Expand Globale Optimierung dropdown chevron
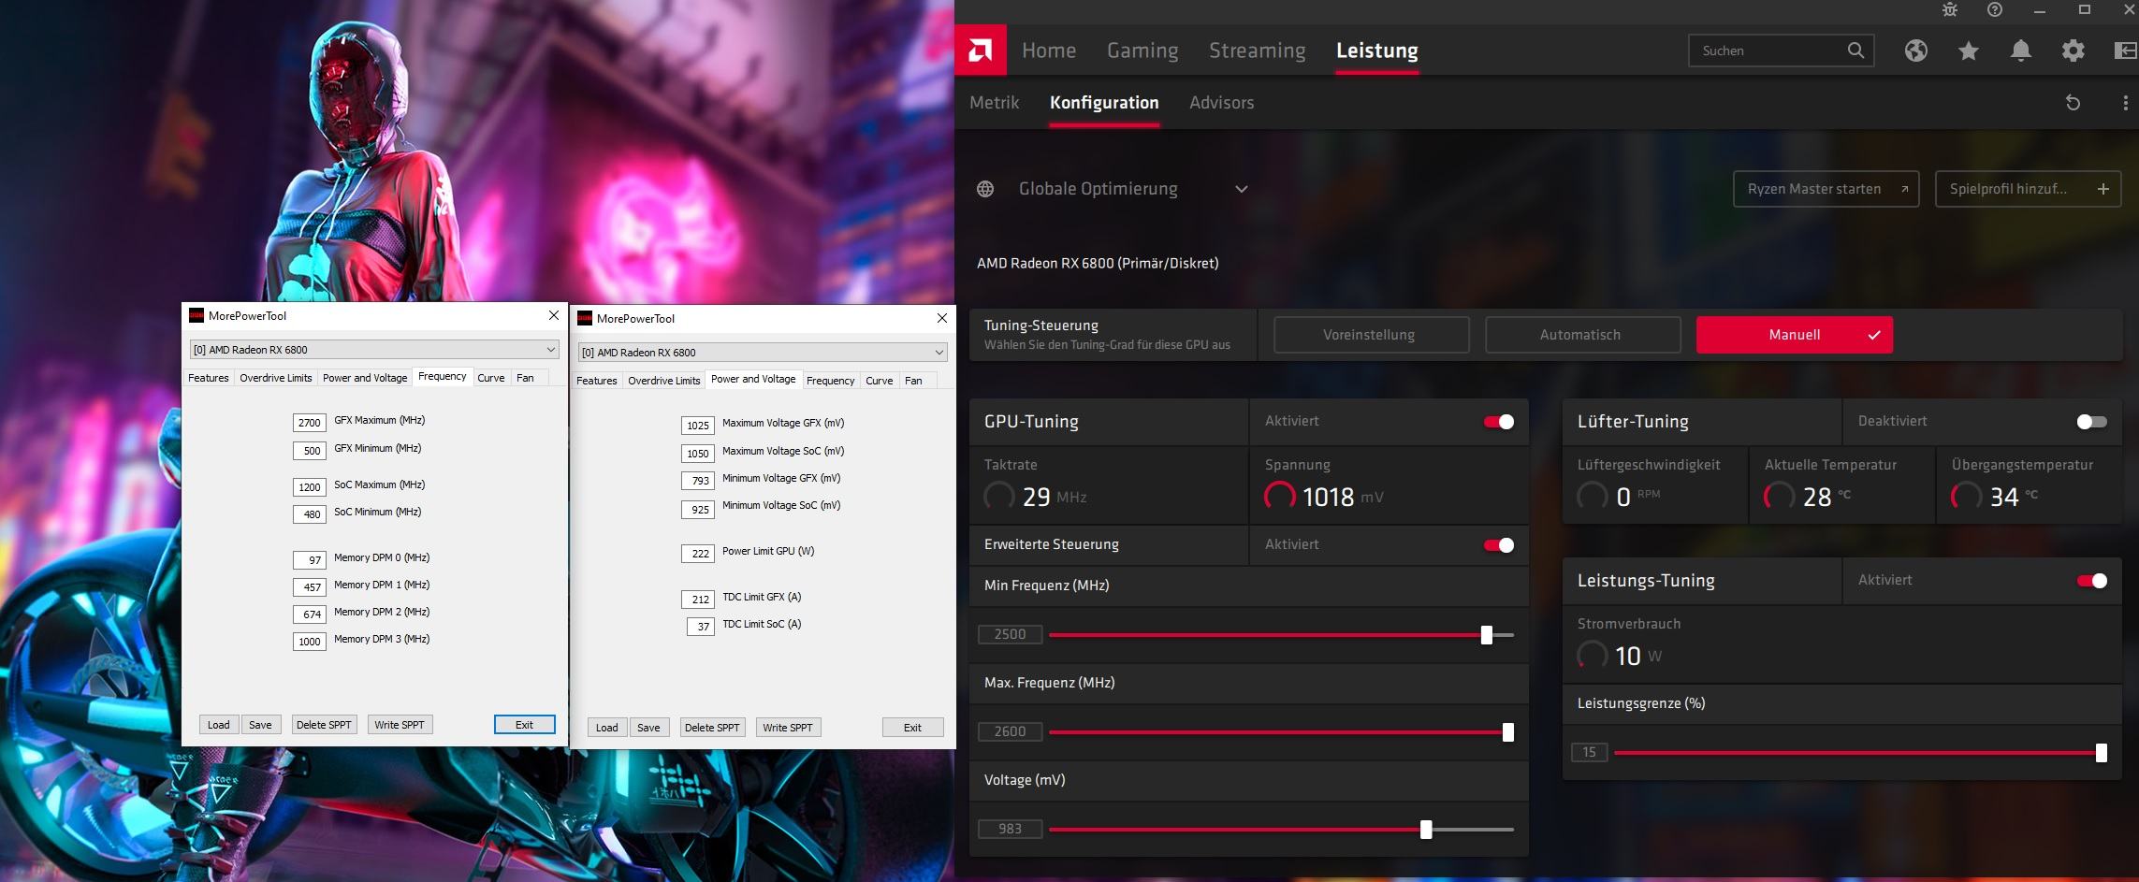The width and height of the screenshot is (2139, 882). click(1242, 189)
